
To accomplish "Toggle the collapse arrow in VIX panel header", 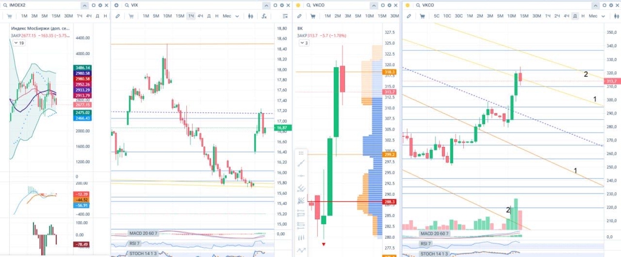I will pos(265,5).
